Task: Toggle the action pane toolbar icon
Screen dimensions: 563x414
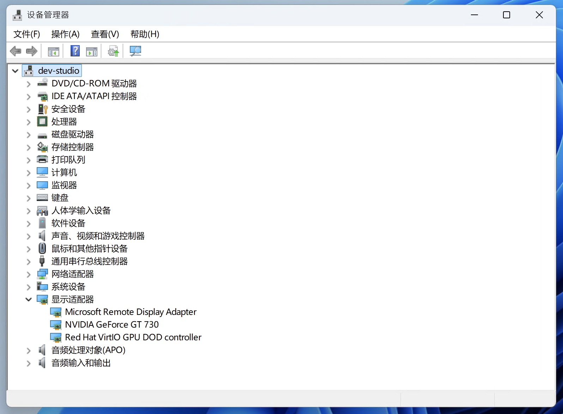Action: click(92, 51)
